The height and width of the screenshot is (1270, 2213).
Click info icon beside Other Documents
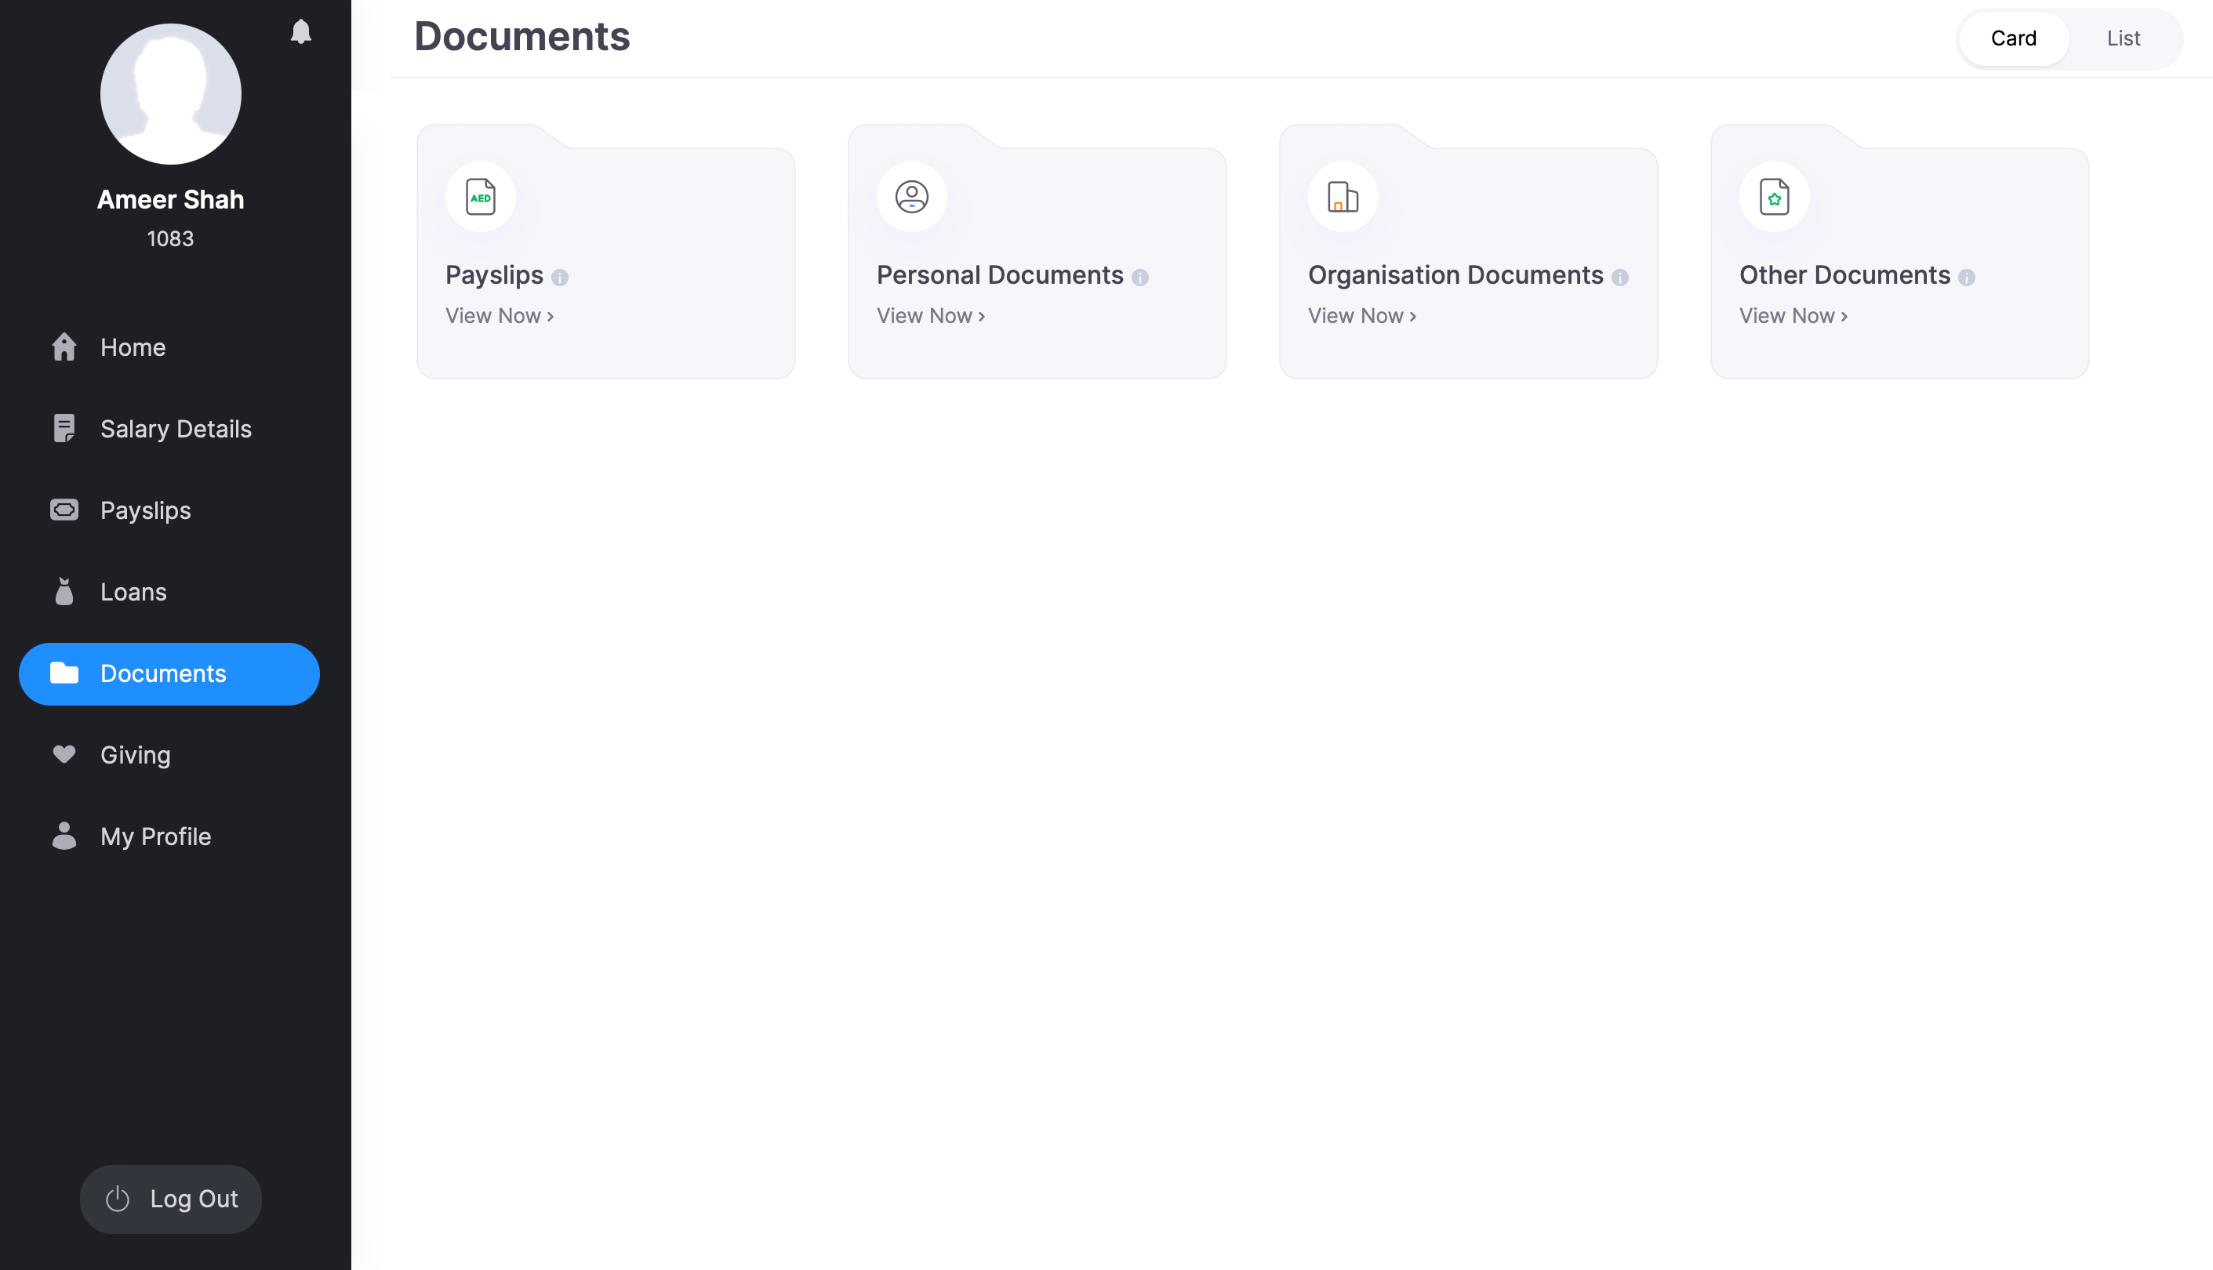(1966, 278)
